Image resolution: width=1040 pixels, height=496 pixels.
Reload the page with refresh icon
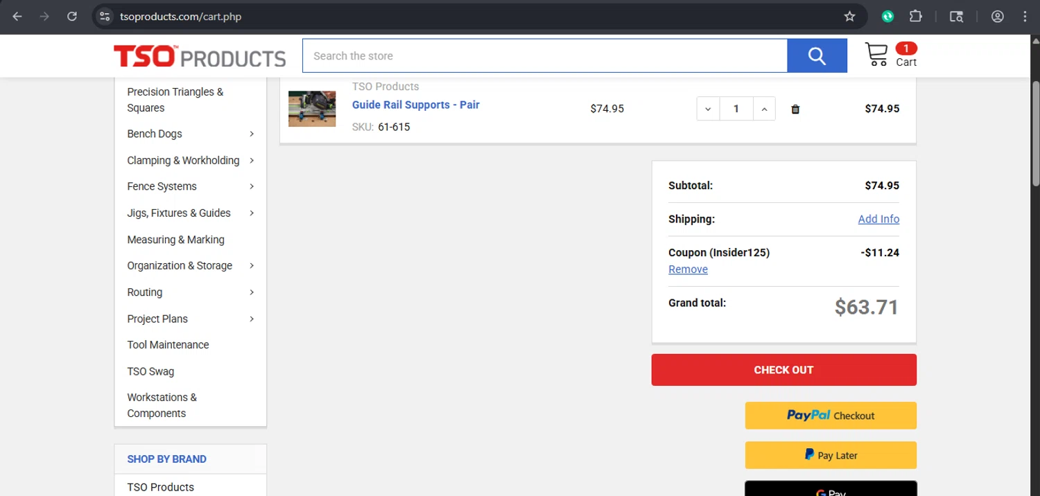click(x=72, y=17)
